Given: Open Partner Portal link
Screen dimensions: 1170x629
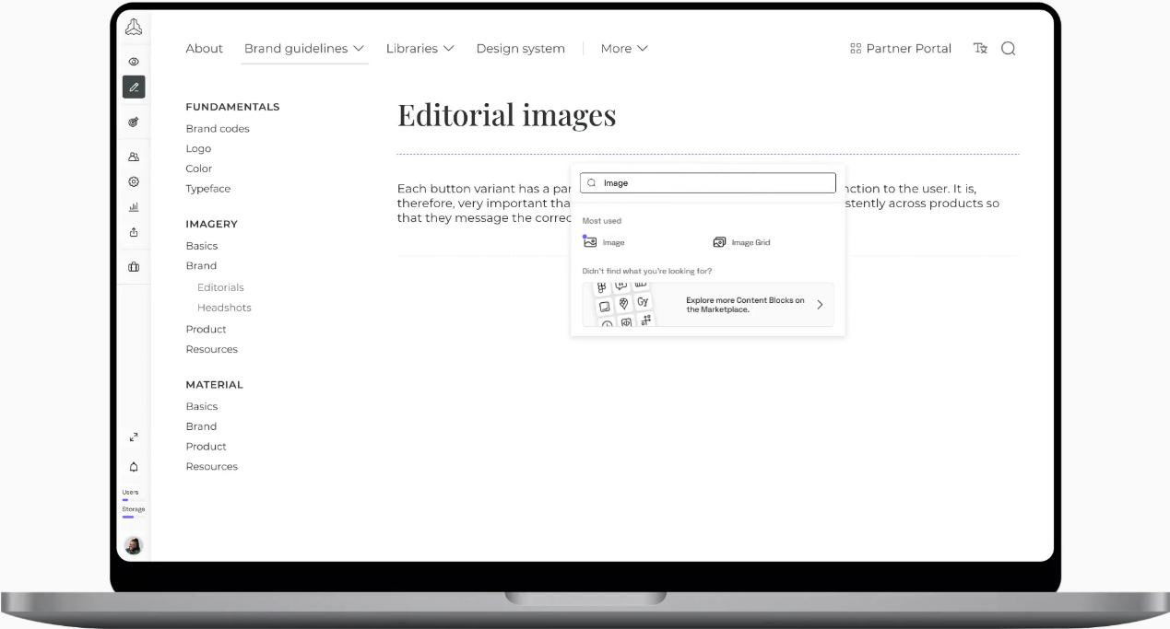Looking at the screenshot, I should (900, 49).
